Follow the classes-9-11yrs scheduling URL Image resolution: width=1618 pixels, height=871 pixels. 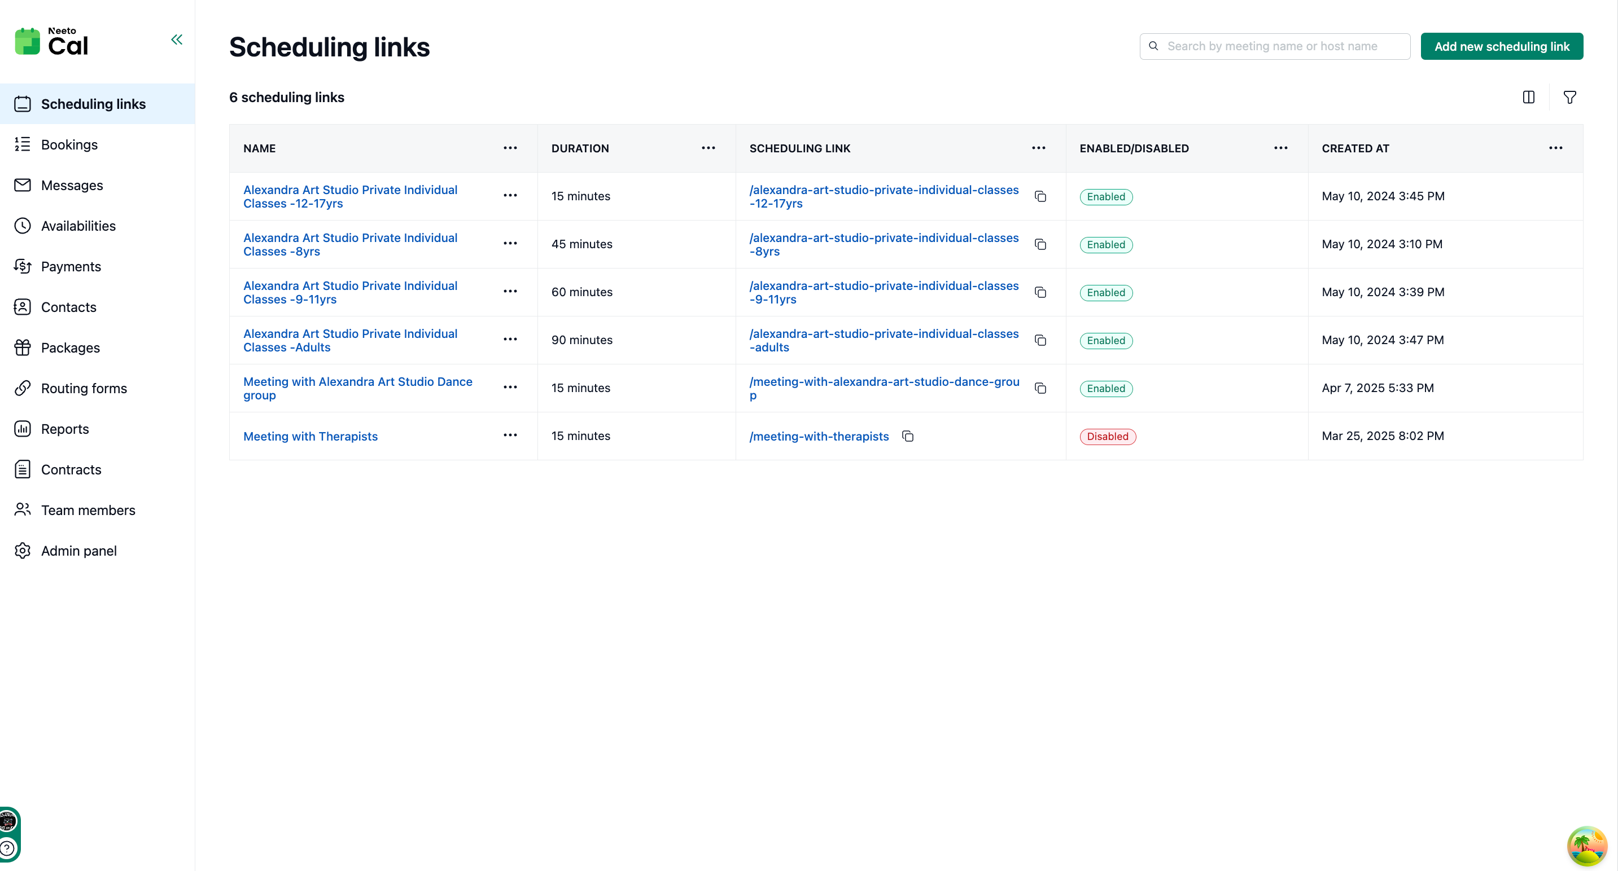pos(884,292)
